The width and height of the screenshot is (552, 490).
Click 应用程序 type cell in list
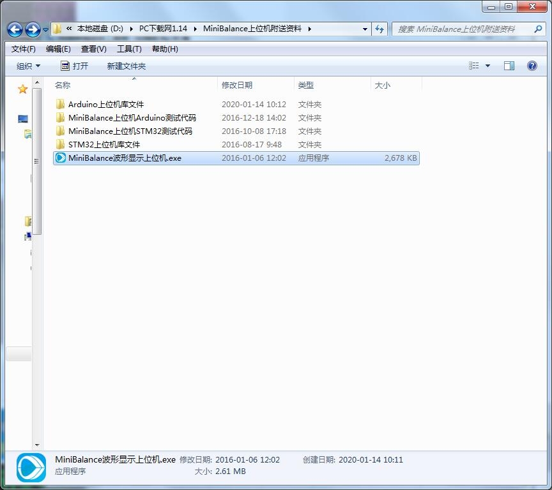pyautogui.click(x=313, y=158)
